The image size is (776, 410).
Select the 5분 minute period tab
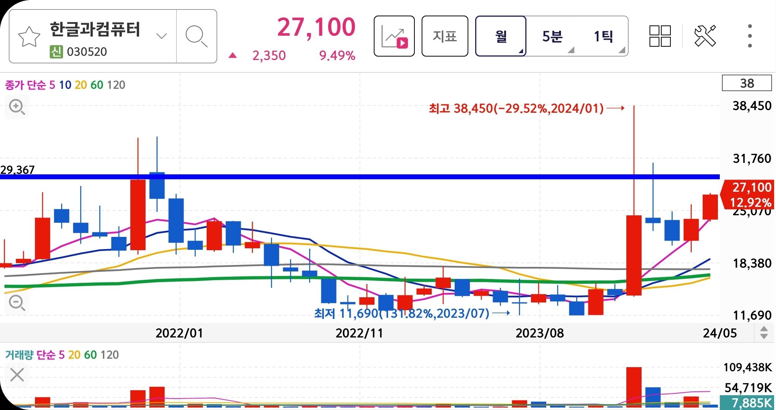tap(552, 36)
